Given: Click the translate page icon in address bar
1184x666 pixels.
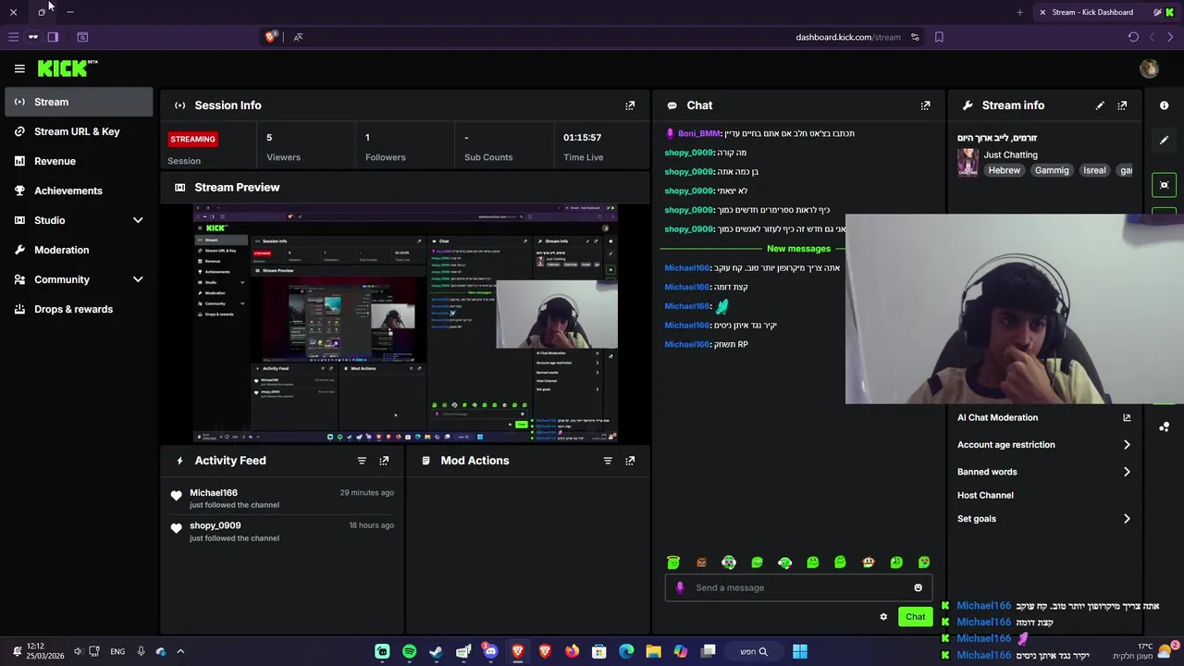Looking at the screenshot, I should (x=298, y=37).
